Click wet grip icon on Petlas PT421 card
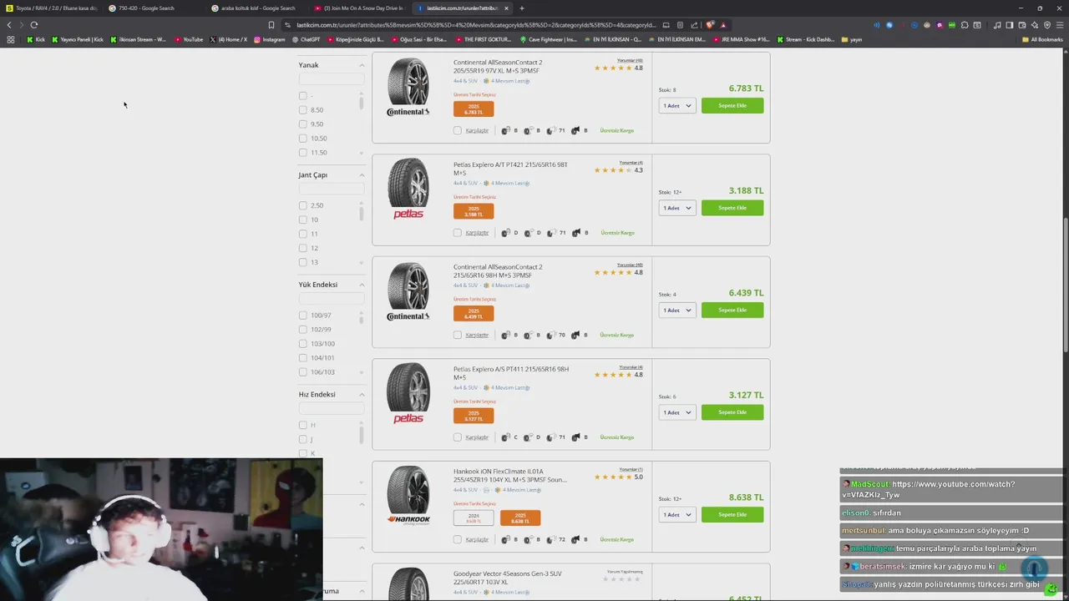This screenshot has height=601, width=1069. [529, 233]
